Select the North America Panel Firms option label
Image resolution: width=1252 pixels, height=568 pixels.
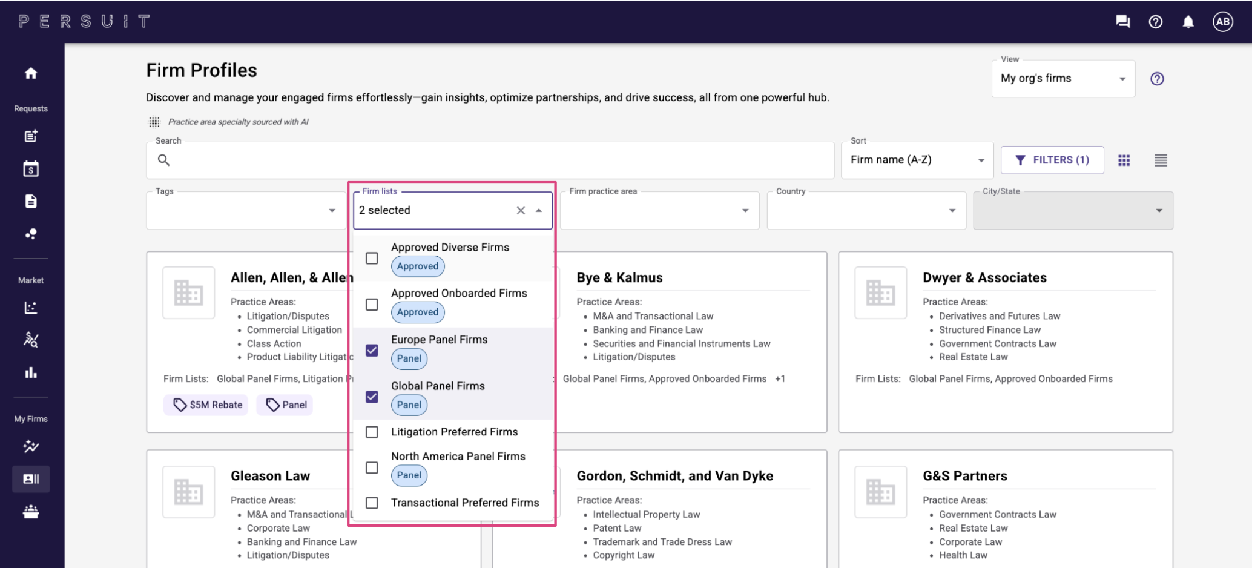(x=458, y=456)
